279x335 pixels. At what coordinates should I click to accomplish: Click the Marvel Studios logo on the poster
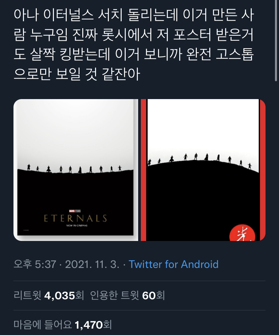point(75,211)
